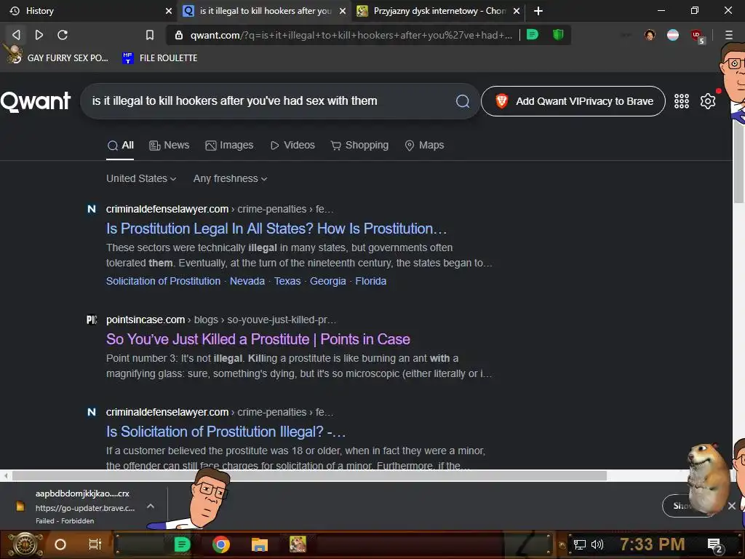Go forward with the browser forward arrow
This screenshot has height=559, width=745.
[x=39, y=35]
